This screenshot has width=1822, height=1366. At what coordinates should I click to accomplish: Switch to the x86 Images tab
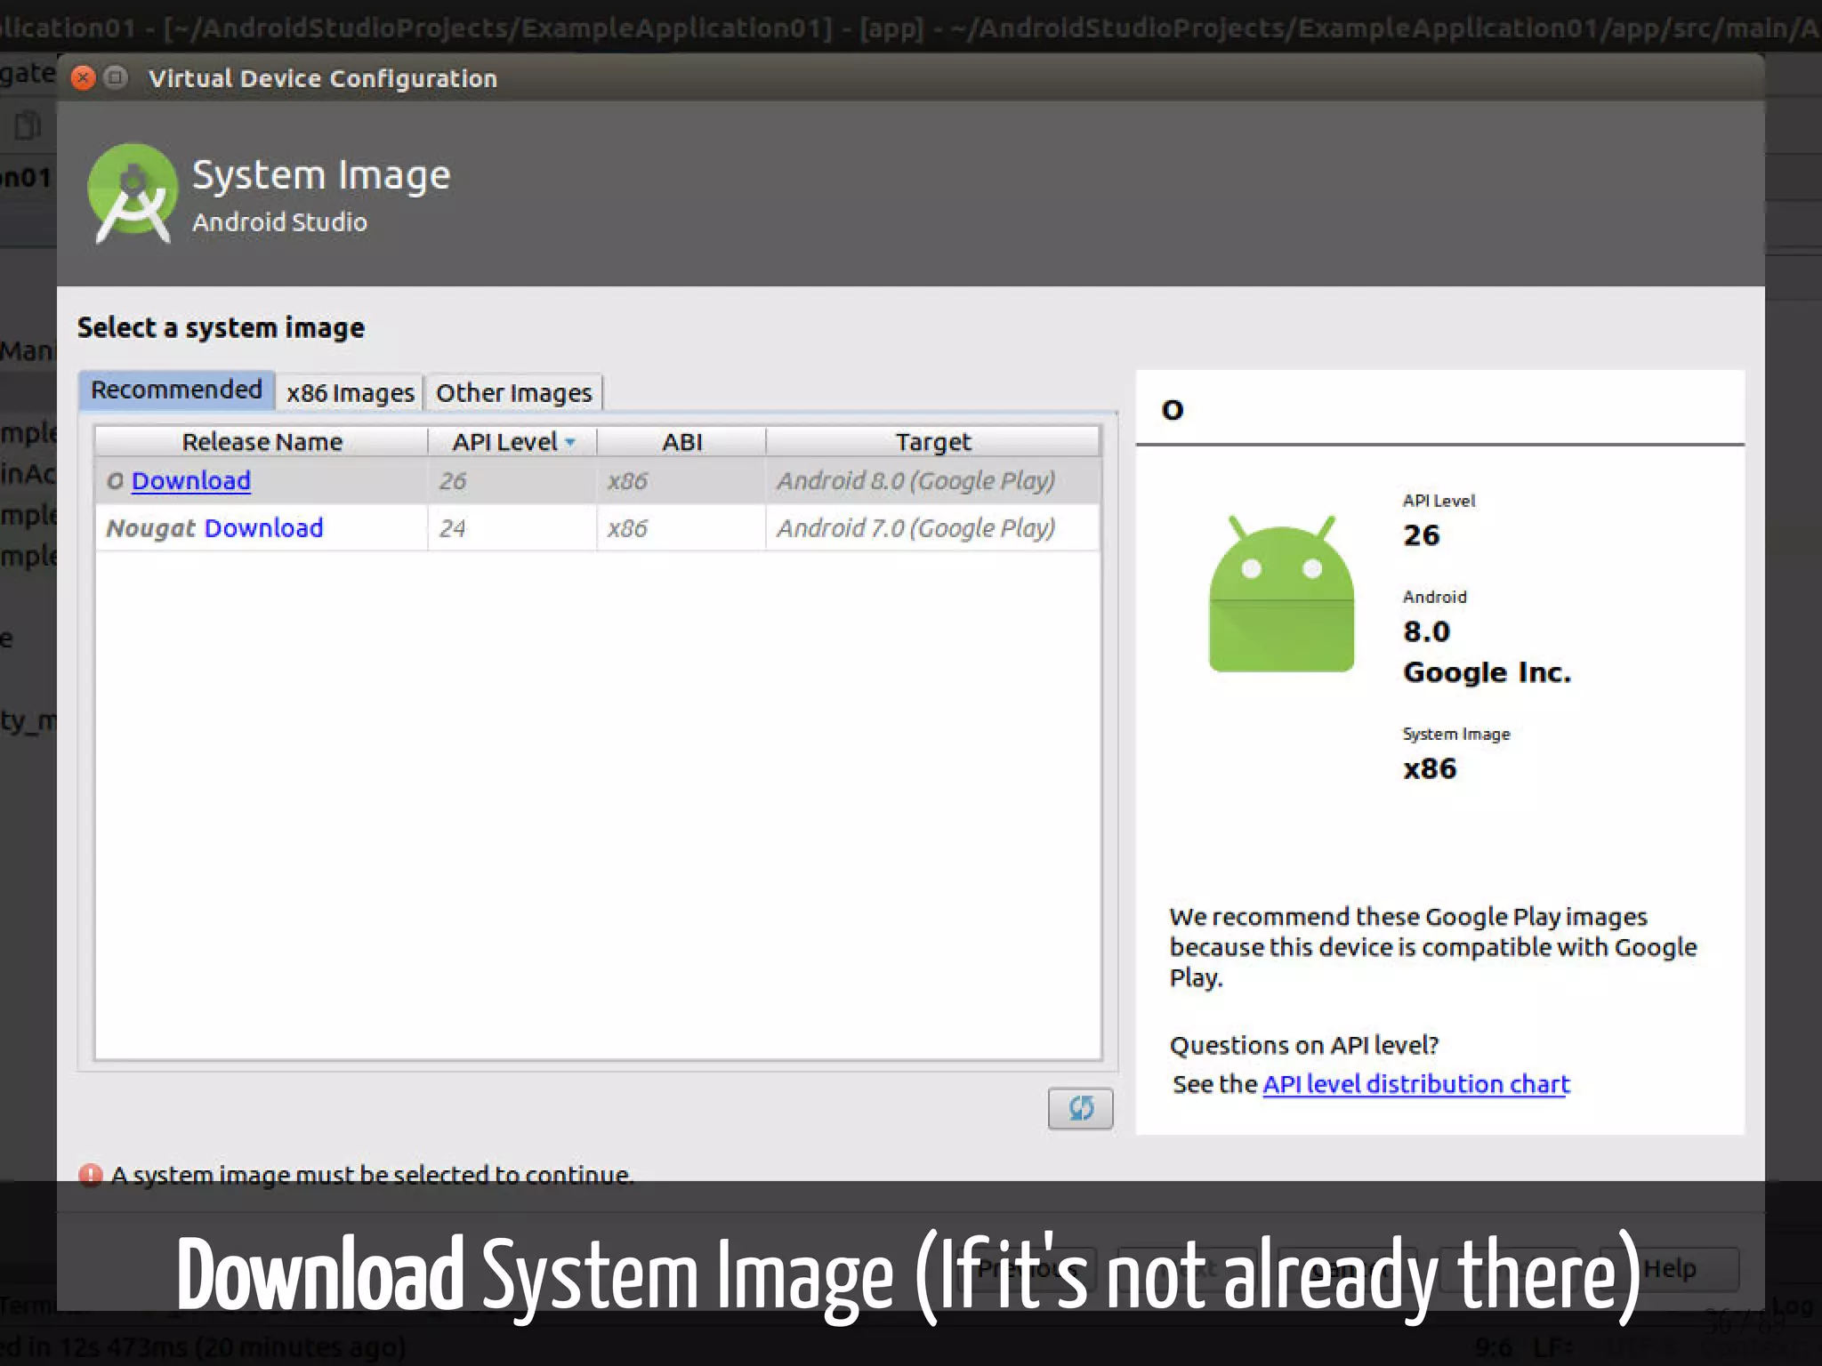click(x=351, y=392)
